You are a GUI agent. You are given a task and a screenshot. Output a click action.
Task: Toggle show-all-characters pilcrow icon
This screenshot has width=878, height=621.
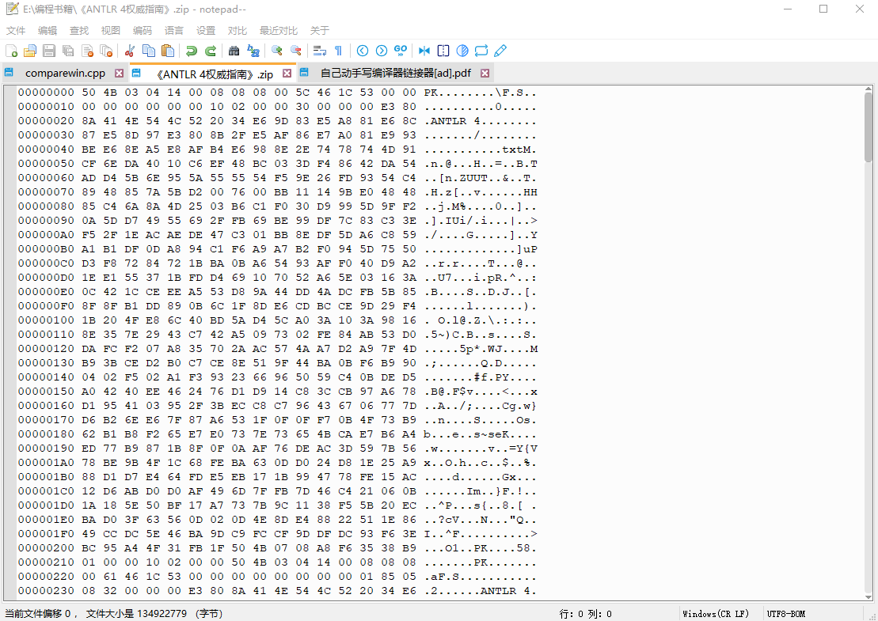(x=339, y=51)
